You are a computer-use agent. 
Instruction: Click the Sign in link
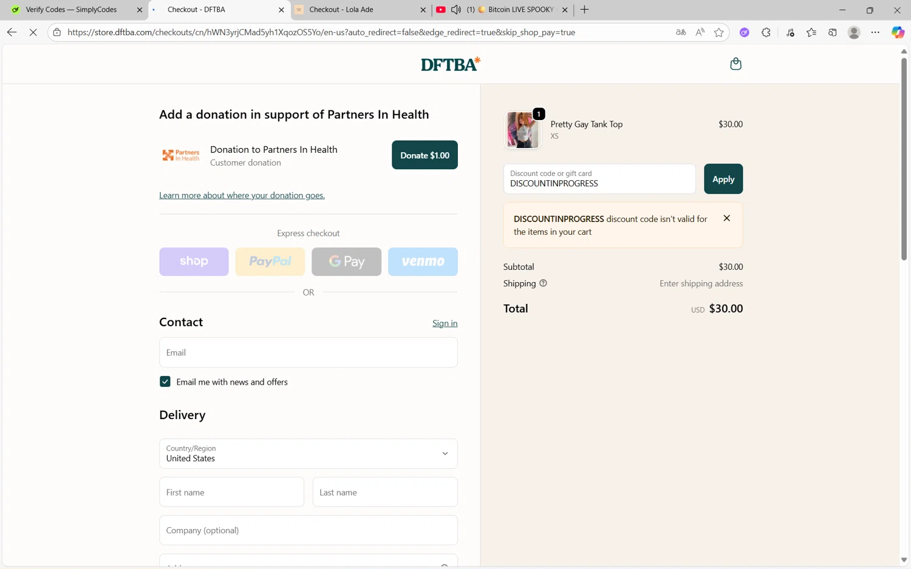445,323
